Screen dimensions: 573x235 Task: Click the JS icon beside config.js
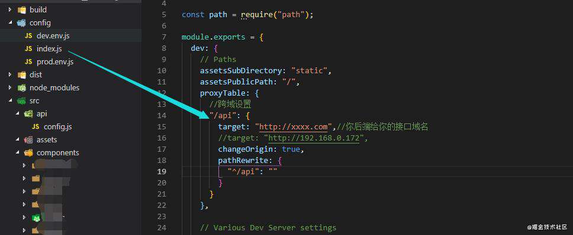36,127
